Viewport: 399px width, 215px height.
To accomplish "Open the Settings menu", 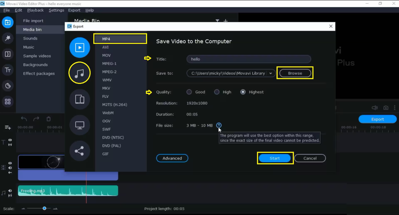I will pos(56,10).
